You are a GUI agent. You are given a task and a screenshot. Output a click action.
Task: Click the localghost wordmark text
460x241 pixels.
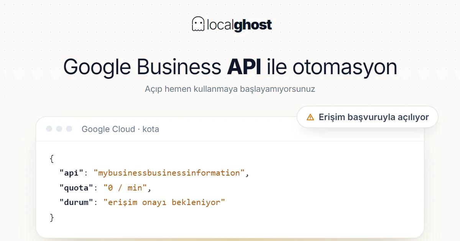coord(239,25)
